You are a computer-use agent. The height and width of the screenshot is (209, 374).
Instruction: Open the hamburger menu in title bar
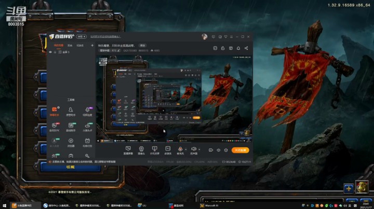click(x=231, y=37)
